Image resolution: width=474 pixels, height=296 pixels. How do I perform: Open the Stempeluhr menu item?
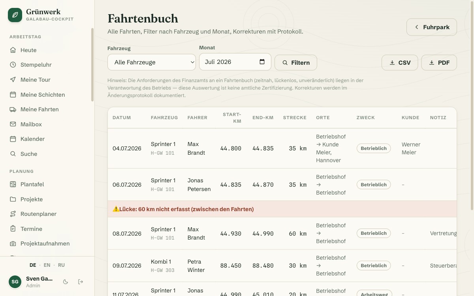click(47, 65)
